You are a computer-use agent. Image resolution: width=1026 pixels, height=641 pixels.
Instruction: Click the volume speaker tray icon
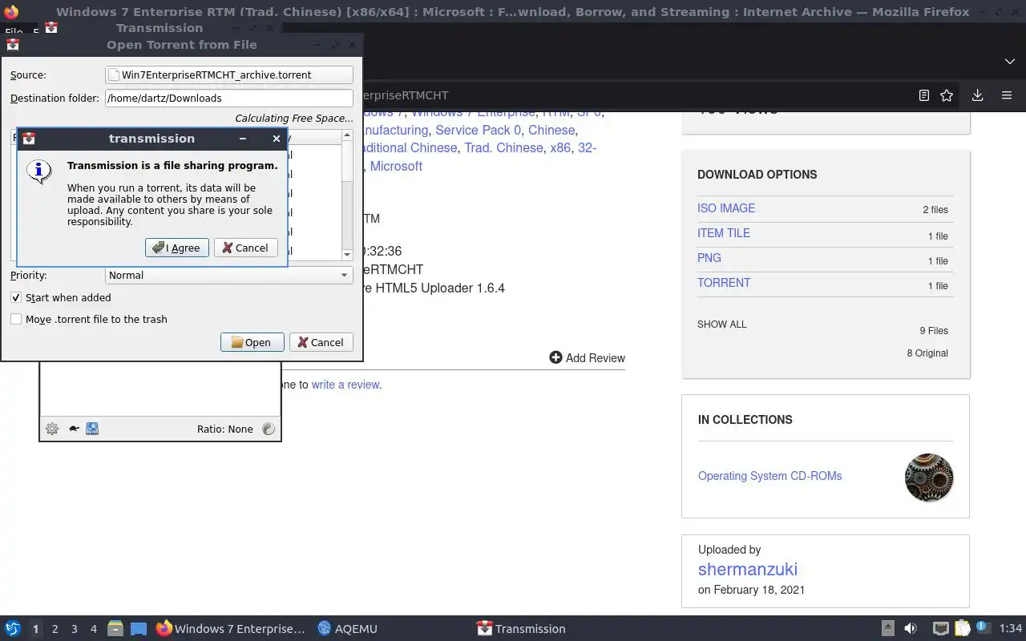point(911,629)
